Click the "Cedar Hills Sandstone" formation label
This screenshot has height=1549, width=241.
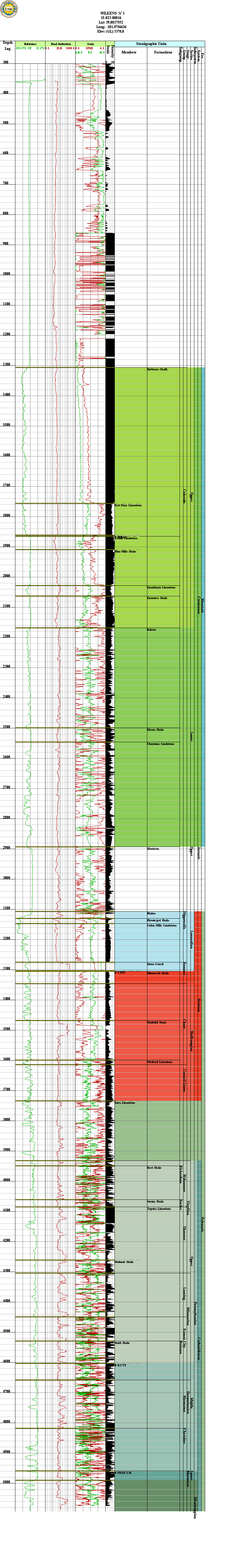[162, 926]
